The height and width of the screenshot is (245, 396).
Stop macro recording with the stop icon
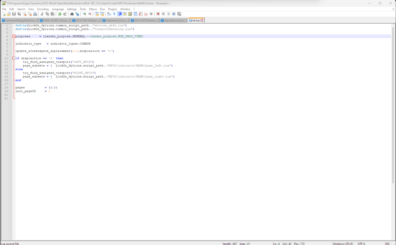[164, 14]
